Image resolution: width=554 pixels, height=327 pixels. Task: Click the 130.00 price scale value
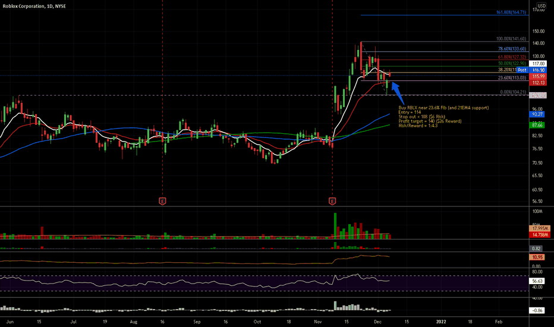pos(539,56)
